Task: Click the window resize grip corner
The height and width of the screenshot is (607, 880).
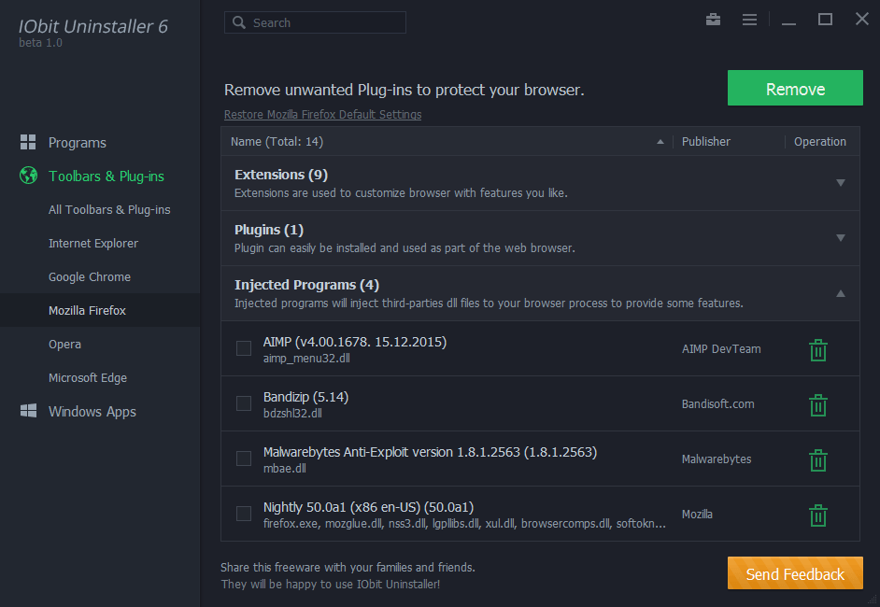Action: [872, 600]
